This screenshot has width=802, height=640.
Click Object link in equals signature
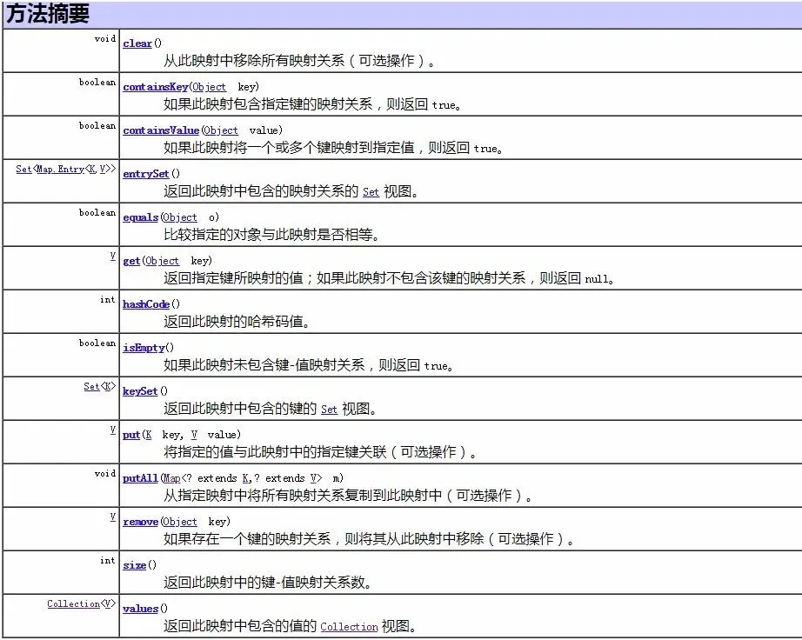[179, 217]
